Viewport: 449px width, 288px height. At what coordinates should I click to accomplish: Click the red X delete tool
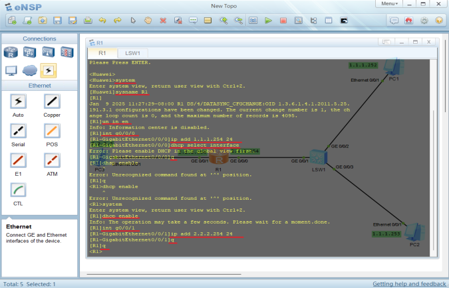(x=163, y=21)
